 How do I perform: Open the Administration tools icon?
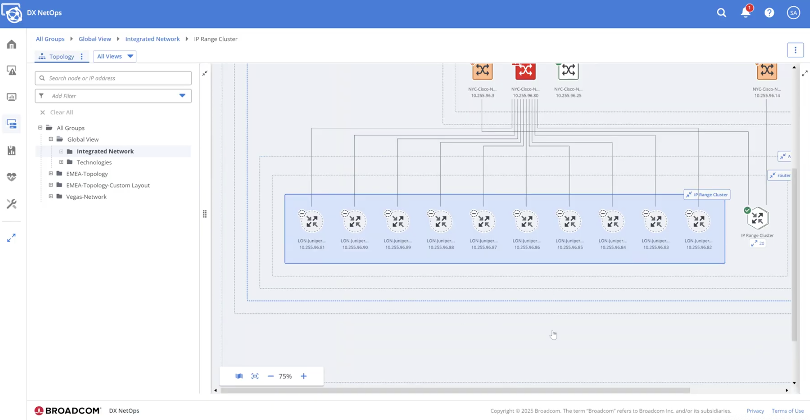tap(12, 204)
